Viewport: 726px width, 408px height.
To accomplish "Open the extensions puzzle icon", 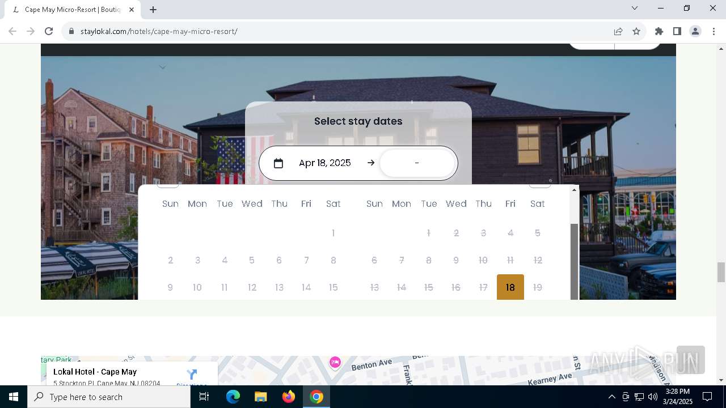I will click(x=659, y=31).
